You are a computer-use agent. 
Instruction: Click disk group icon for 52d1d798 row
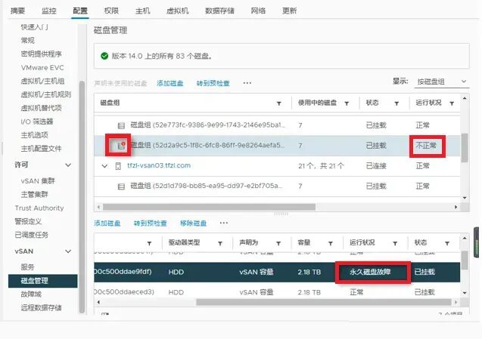pos(121,186)
